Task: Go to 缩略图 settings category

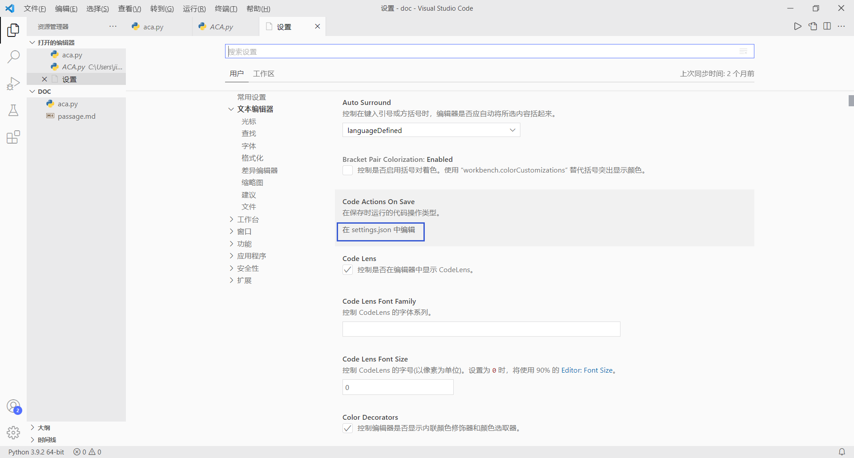Action: [x=252, y=182]
